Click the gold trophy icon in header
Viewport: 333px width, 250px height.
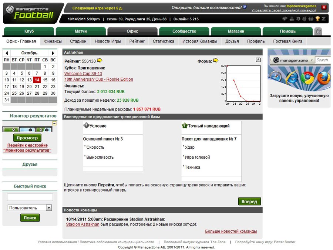pos(318,19)
